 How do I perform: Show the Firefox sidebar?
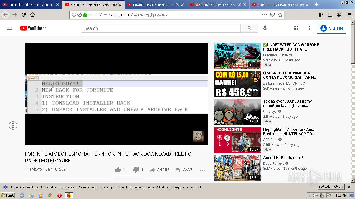tap(330, 15)
